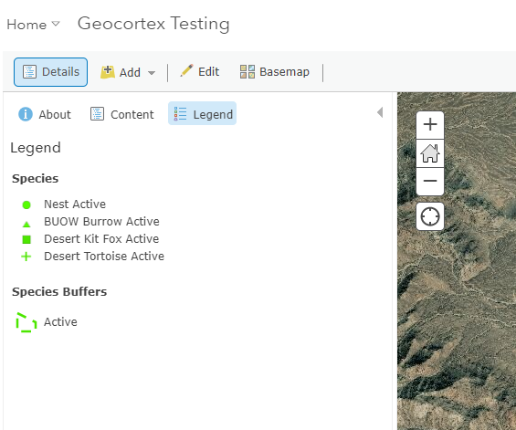
Task: Click the Nest Active green circle symbol
Action: pyautogui.click(x=26, y=205)
